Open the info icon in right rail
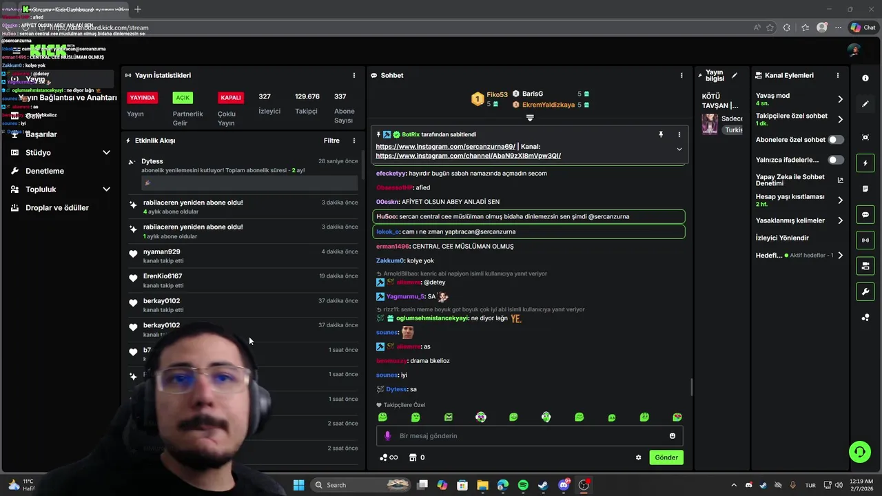Viewport: 882px width, 496px height. click(865, 78)
